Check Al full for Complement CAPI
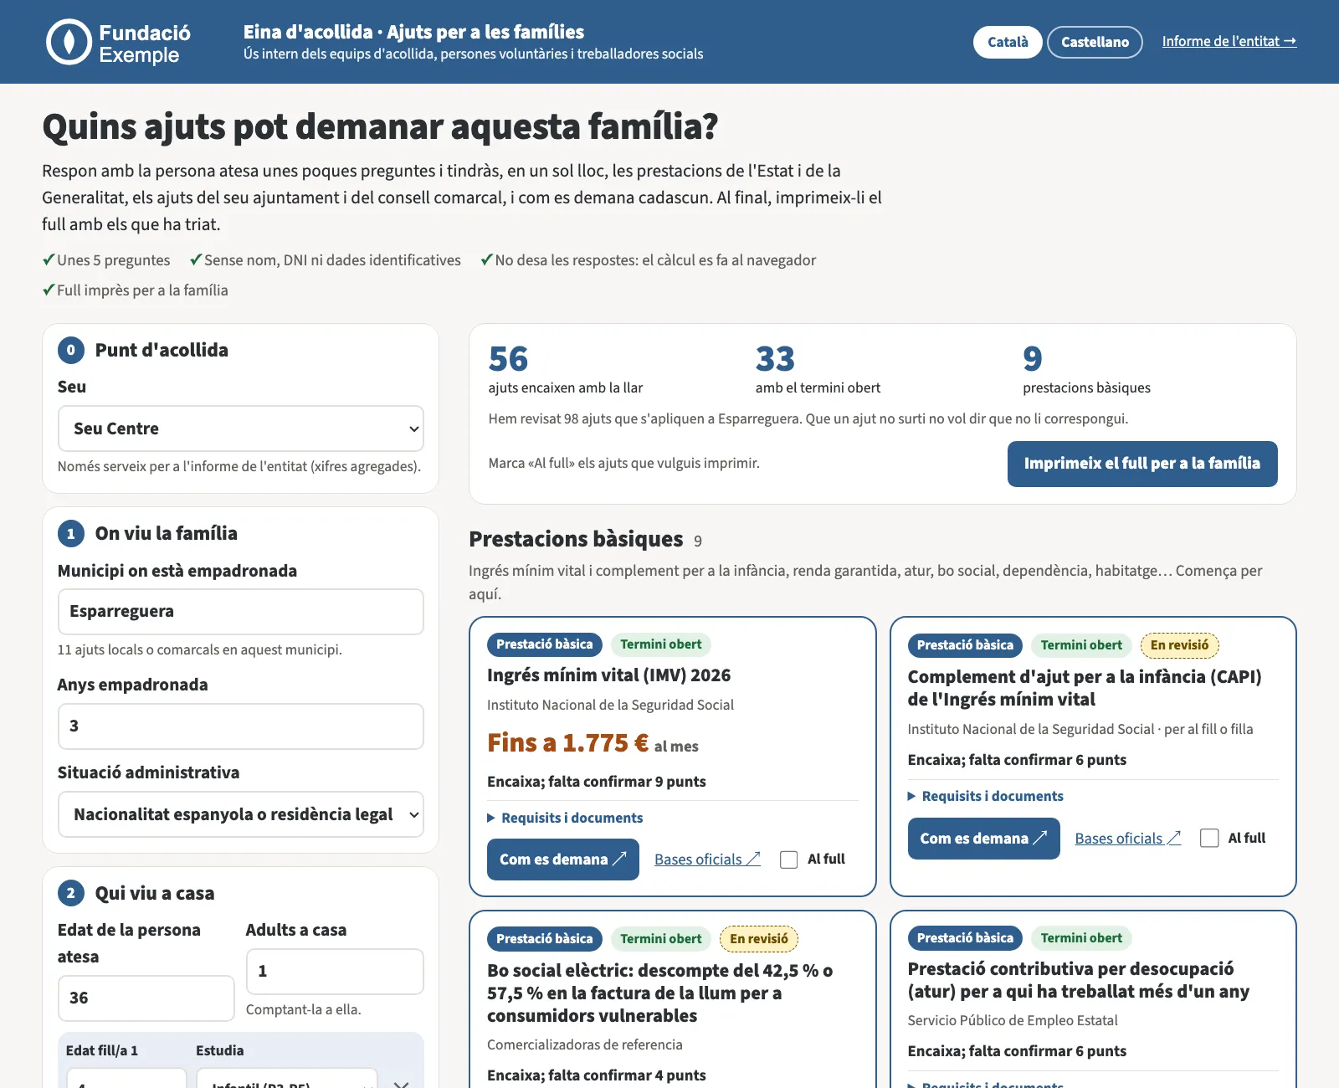 (1209, 838)
